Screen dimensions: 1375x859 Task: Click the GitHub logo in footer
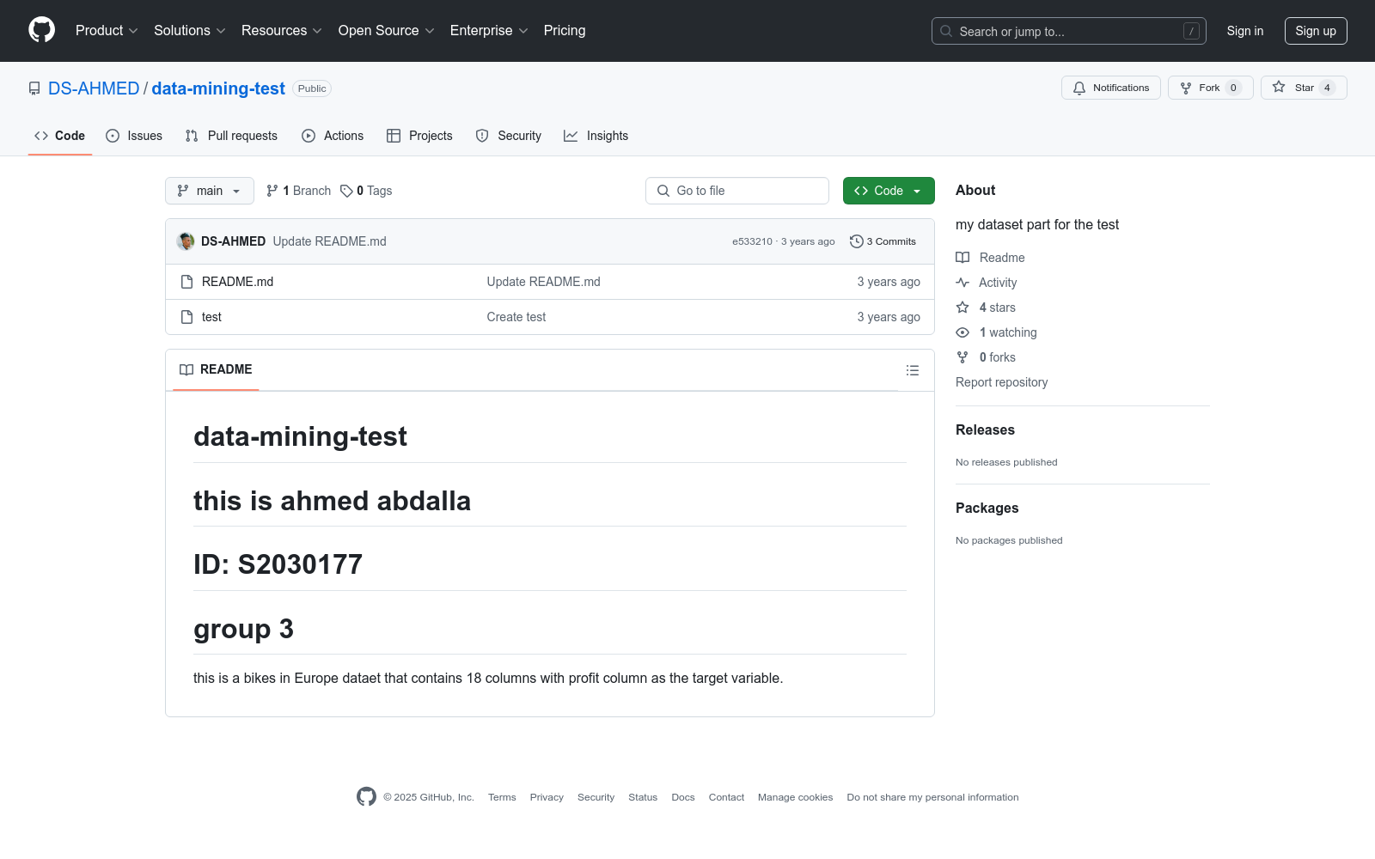[366, 797]
